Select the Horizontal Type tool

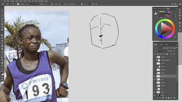tap(2, 55)
